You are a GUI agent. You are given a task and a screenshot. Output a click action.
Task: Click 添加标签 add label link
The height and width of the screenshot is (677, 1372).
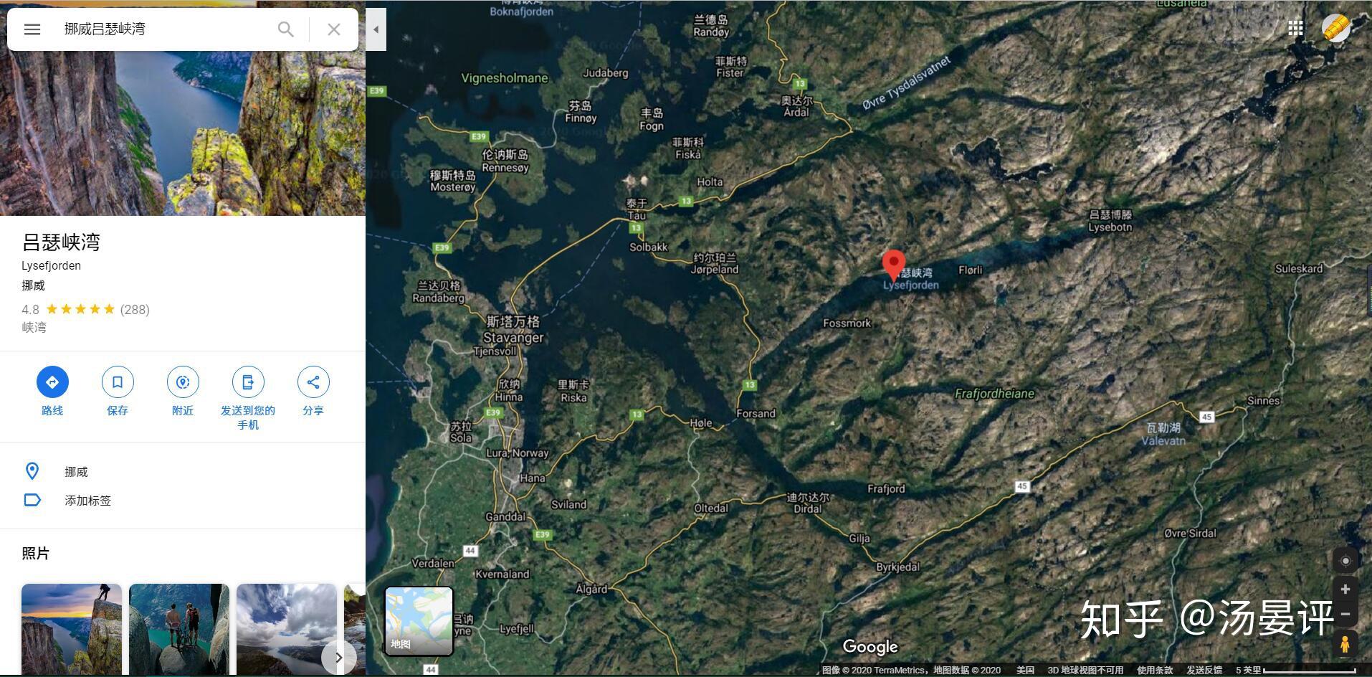pyautogui.click(x=87, y=501)
